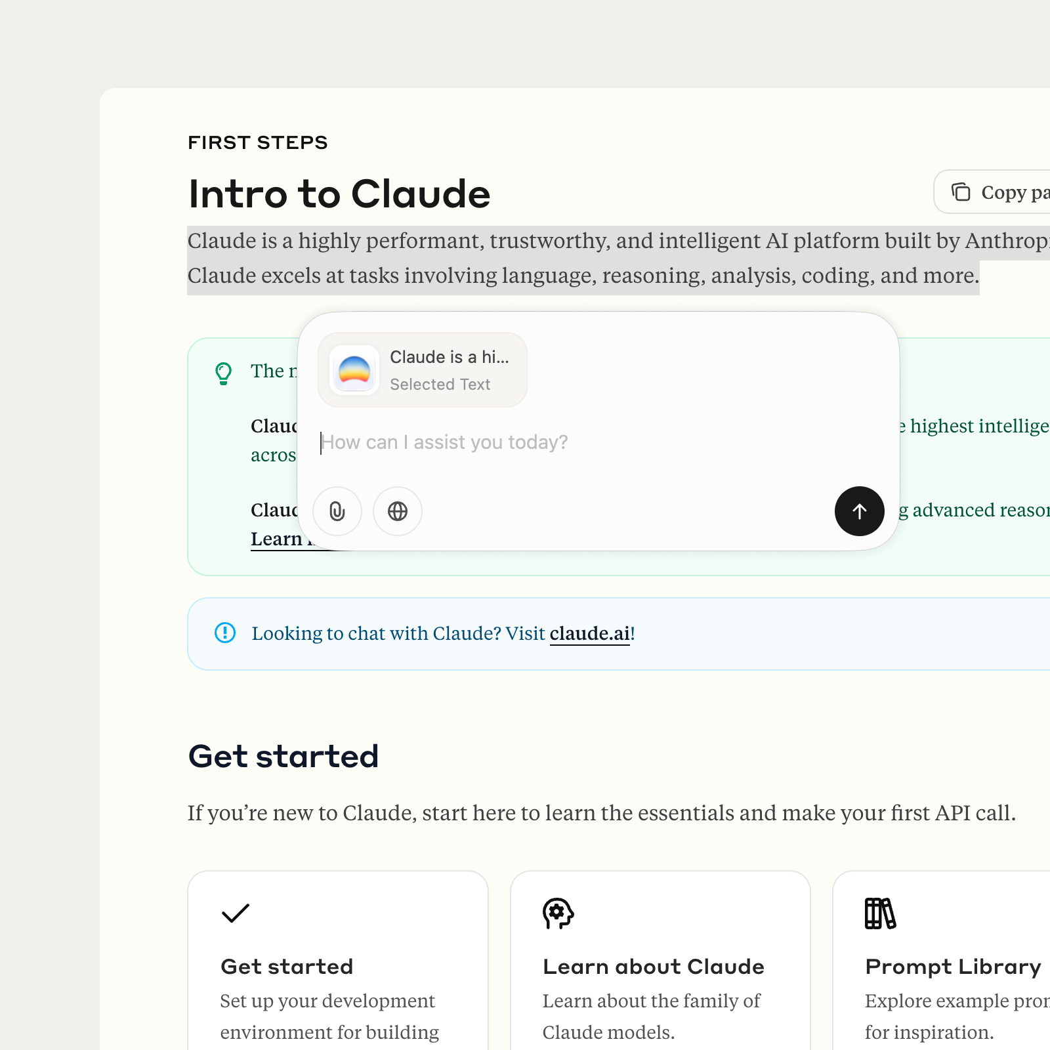This screenshot has height=1050, width=1050.
Task: Open the 'Learn about Claude' card title
Action: (x=654, y=967)
